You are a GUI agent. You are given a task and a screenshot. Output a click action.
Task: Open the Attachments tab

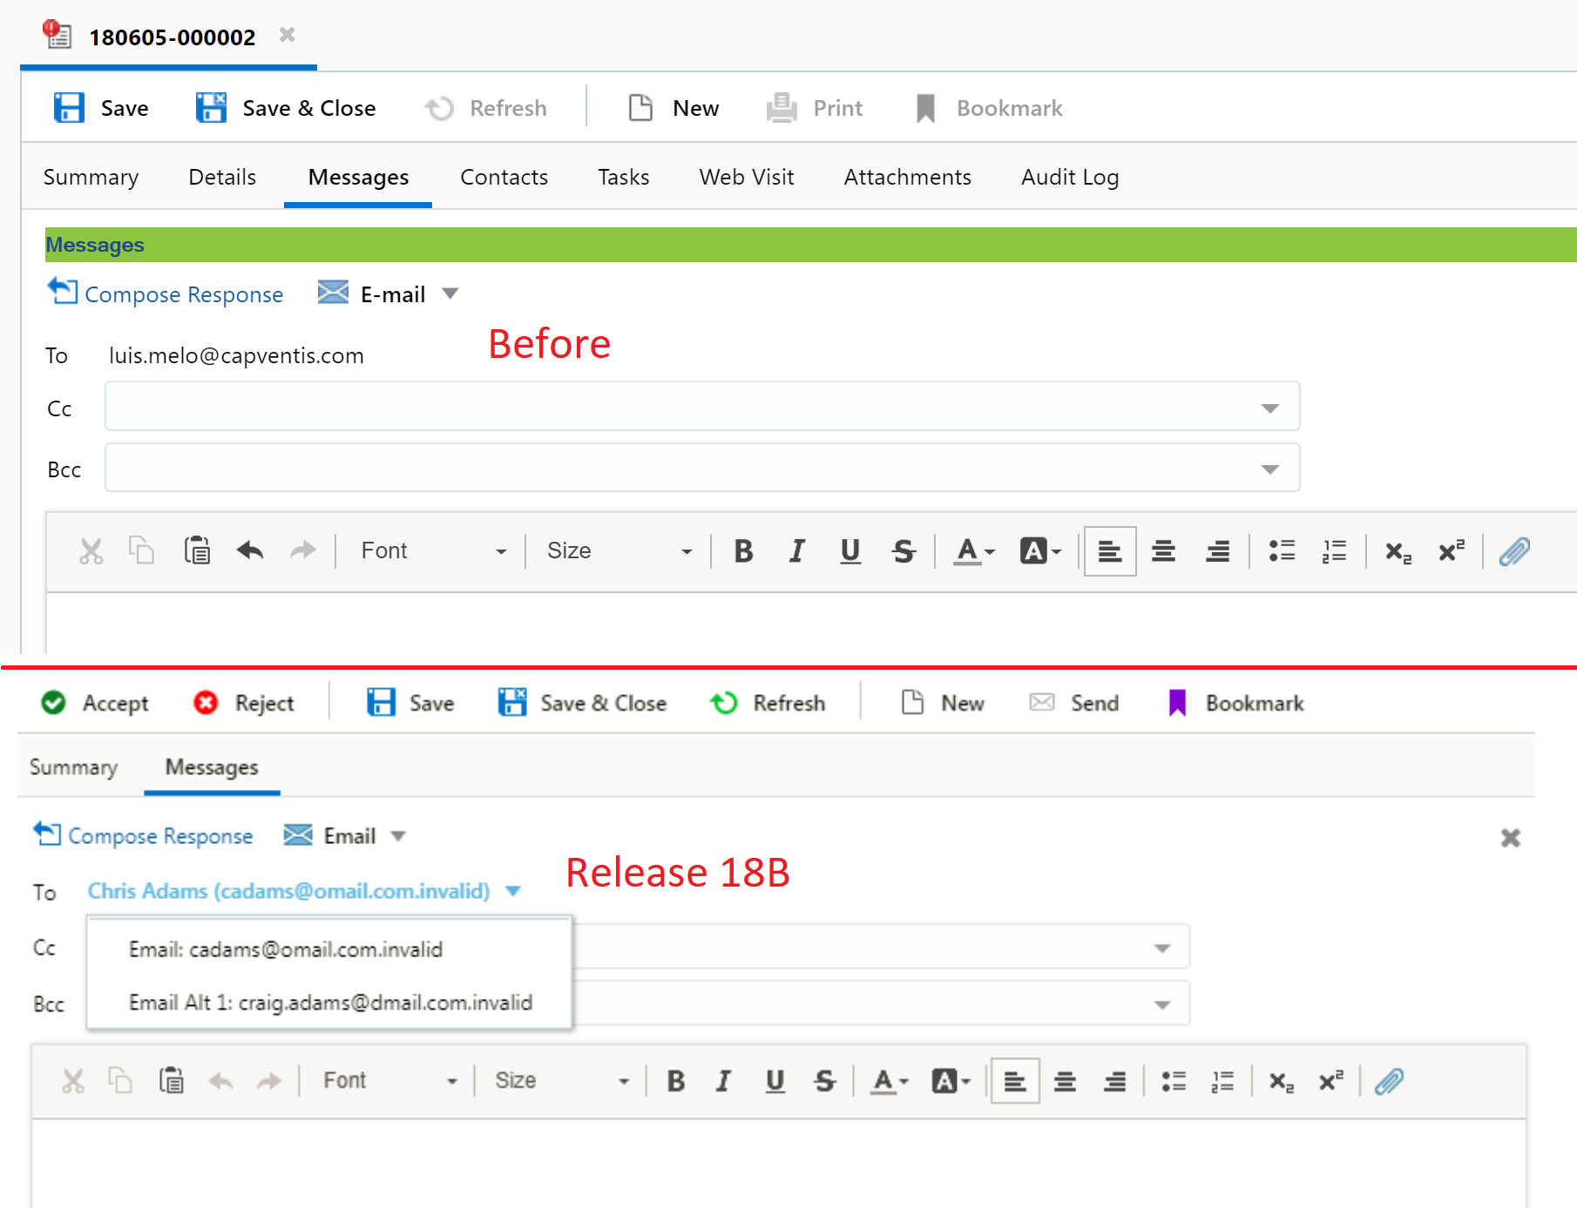pyautogui.click(x=907, y=177)
